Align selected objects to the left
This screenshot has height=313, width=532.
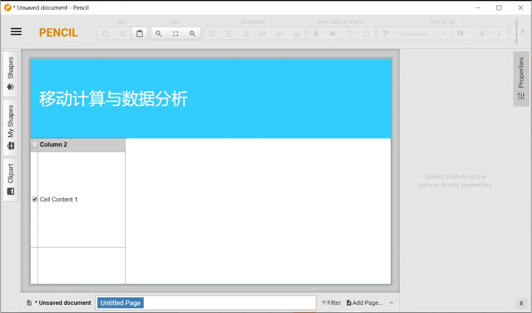[x=212, y=34]
